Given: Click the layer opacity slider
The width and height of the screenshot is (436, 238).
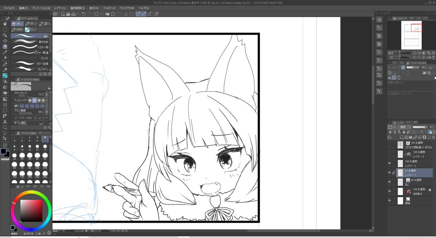Looking at the screenshot, I should (x=420, y=127).
